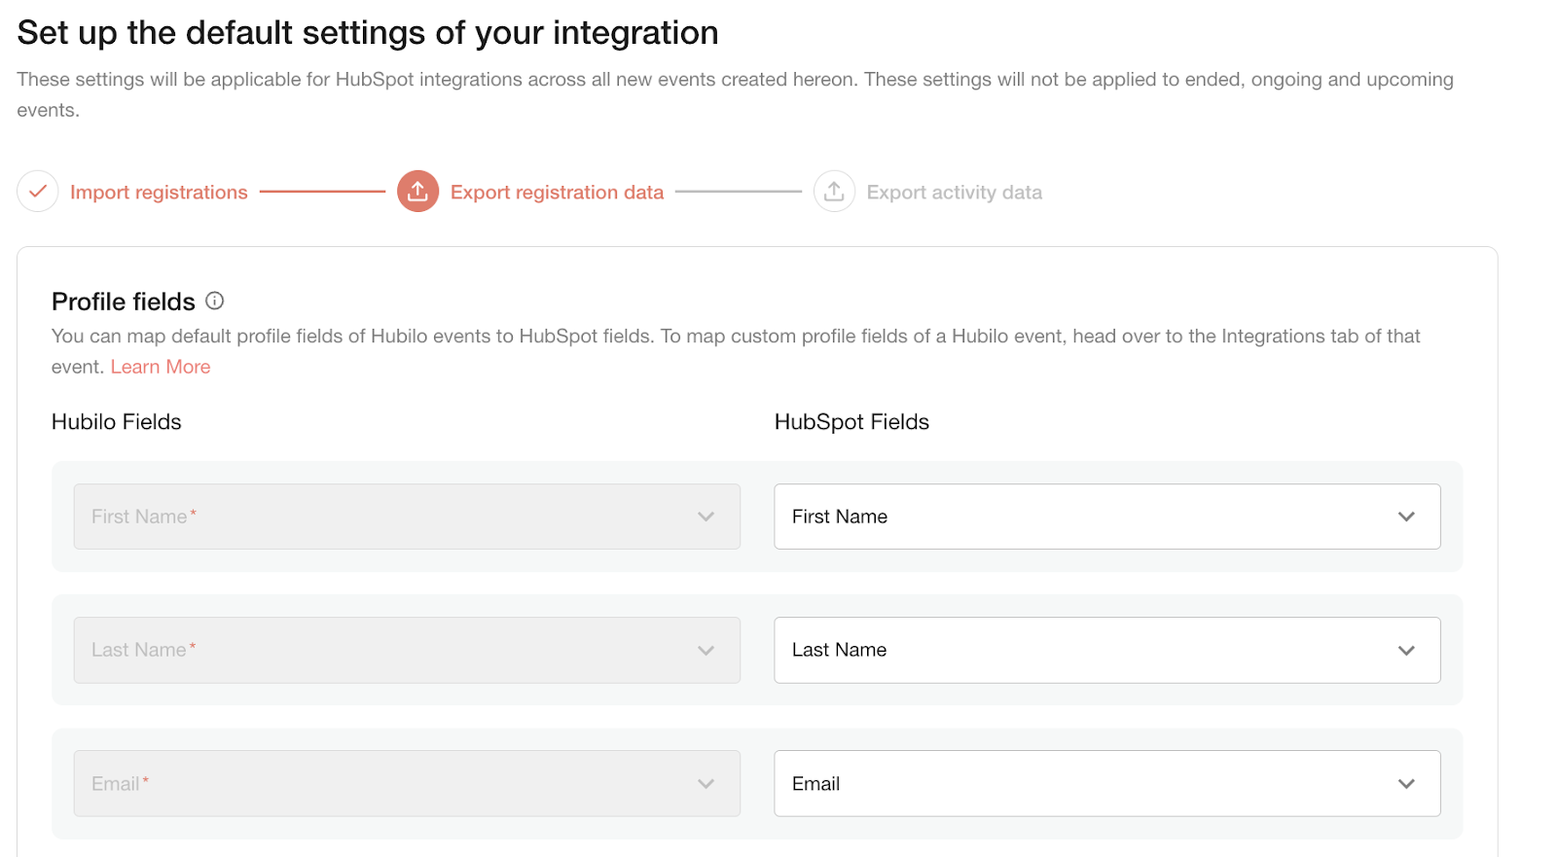Viewport: 1557px width, 857px height.
Task: Click the Import registrations checkmark icon
Action: point(38,192)
